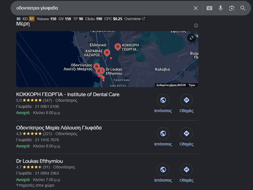
Task: Select the Dr Loukas Efthymiou map pin
Action: pos(102,71)
